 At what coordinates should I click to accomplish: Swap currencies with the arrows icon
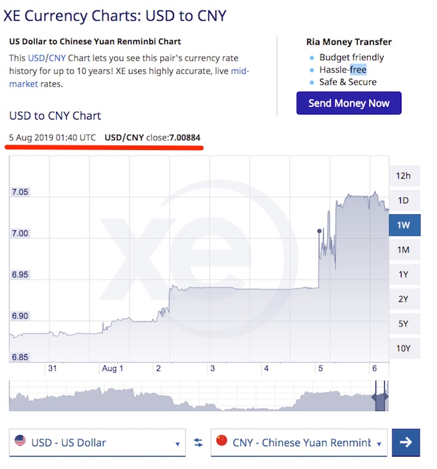point(198,442)
